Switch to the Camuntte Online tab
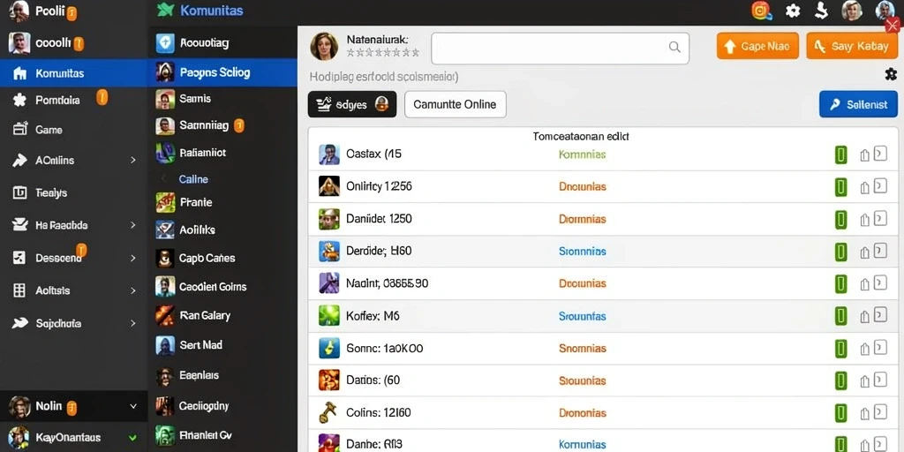Viewport: 904px width, 452px height. (x=456, y=104)
